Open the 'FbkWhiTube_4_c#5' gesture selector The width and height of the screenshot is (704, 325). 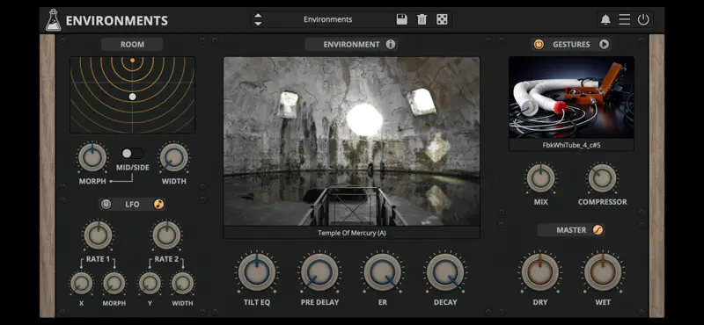(571, 145)
